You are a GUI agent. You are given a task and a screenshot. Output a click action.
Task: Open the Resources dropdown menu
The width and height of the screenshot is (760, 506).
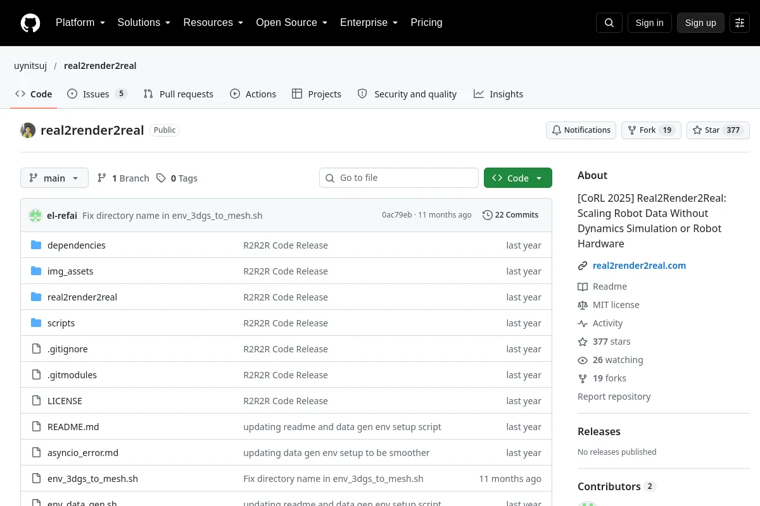[x=213, y=23]
